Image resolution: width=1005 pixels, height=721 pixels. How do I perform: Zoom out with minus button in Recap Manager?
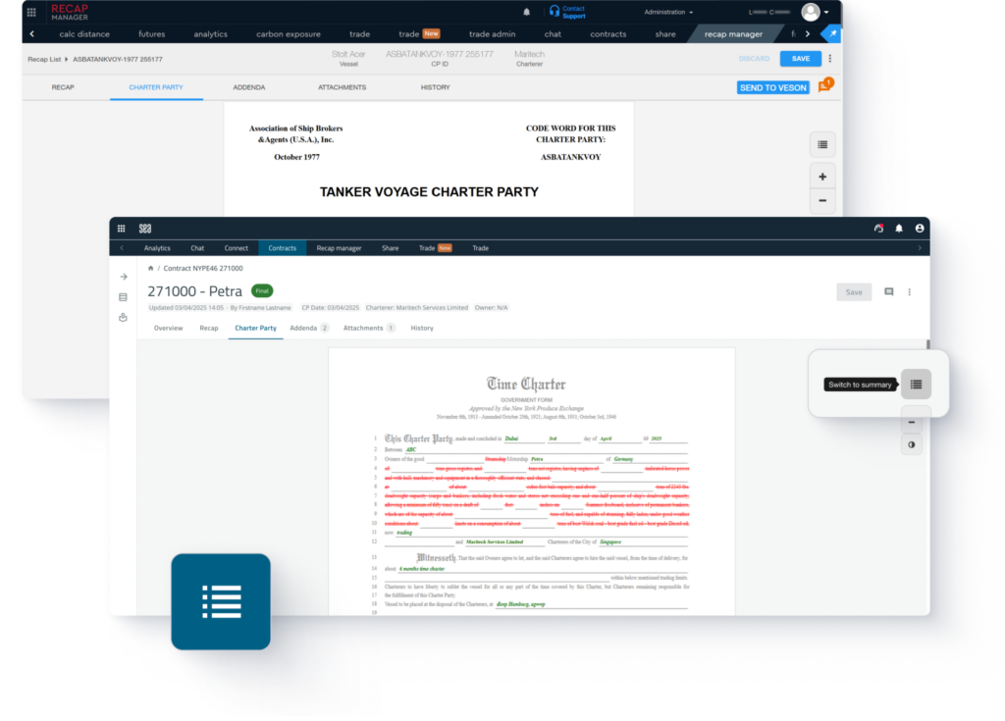(822, 200)
